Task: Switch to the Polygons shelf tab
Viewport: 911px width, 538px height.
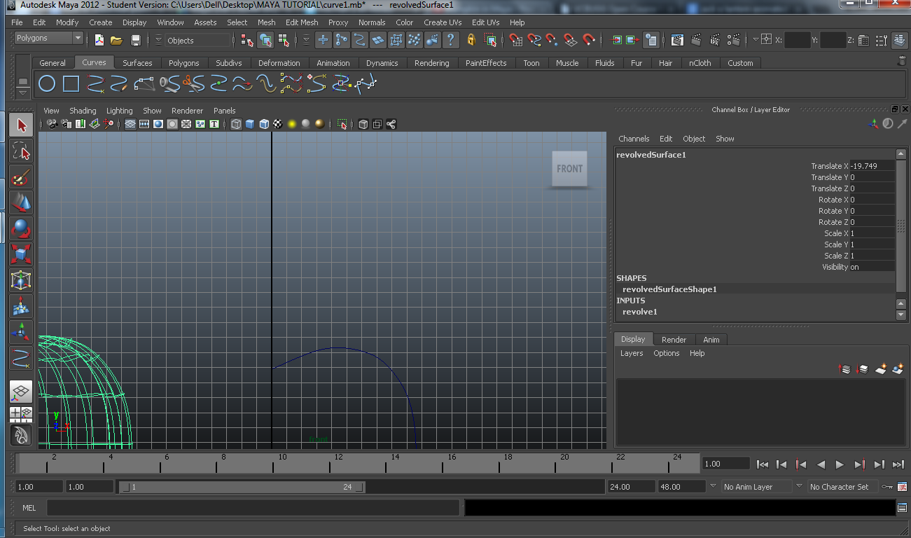Action: (x=184, y=62)
